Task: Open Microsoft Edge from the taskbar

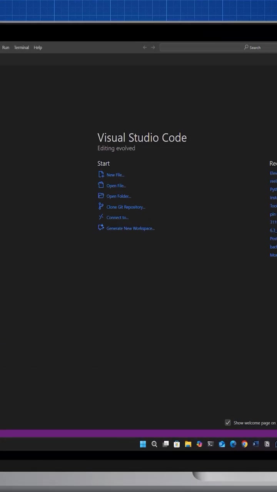Action: coord(233,444)
